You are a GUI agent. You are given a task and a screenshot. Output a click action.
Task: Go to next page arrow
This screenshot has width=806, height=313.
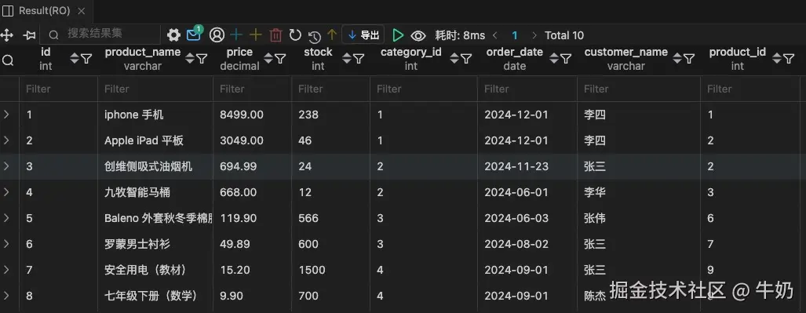coord(534,35)
